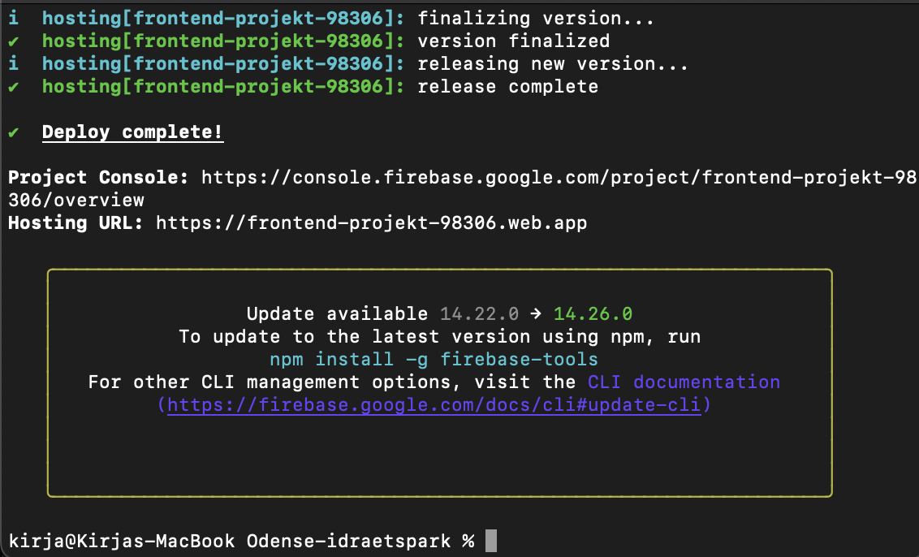The height and width of the screenshot is (557, 919).
Task: Click the old version number 14.22.0
Action: coord(480,313)
